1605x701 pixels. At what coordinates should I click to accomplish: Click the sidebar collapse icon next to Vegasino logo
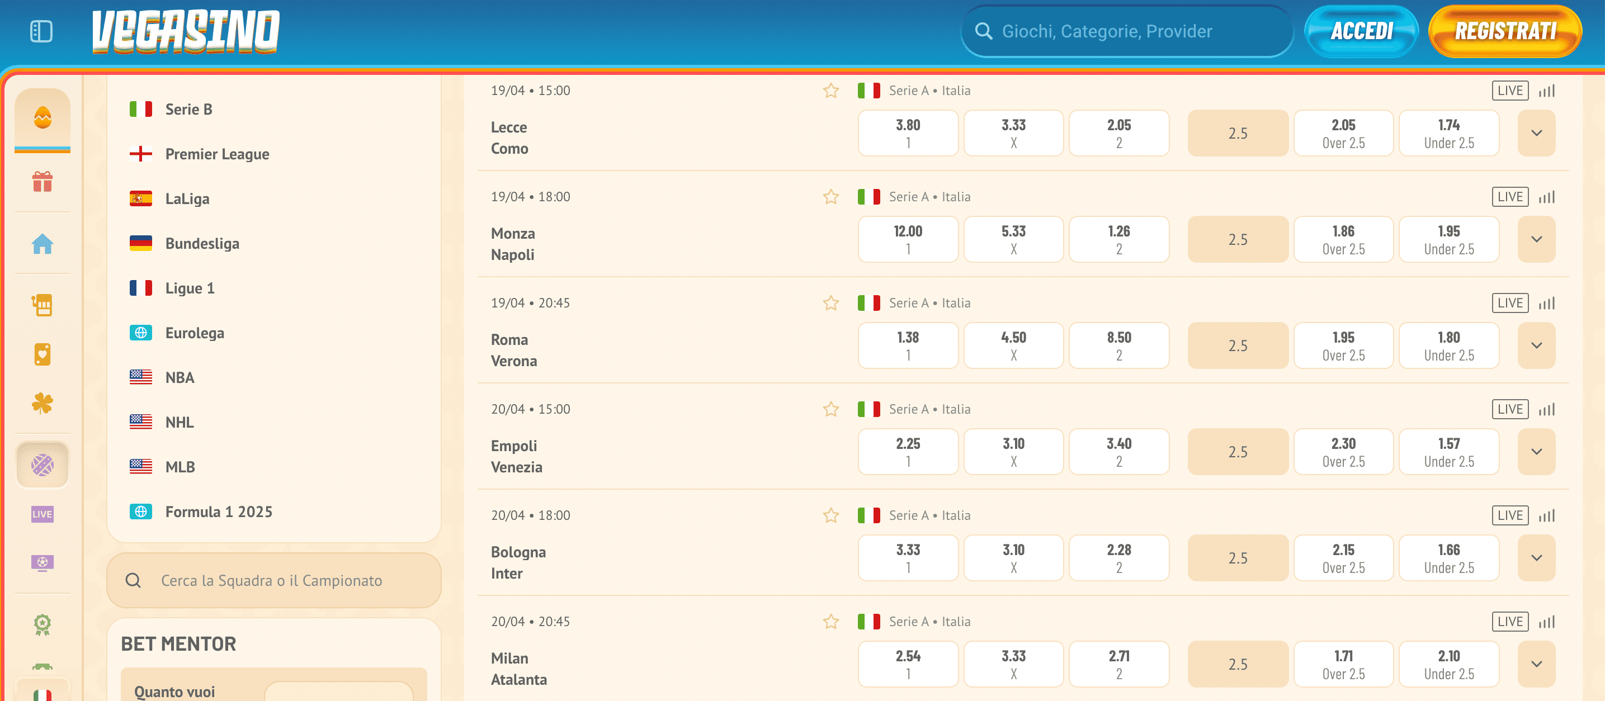pos(41,31)
